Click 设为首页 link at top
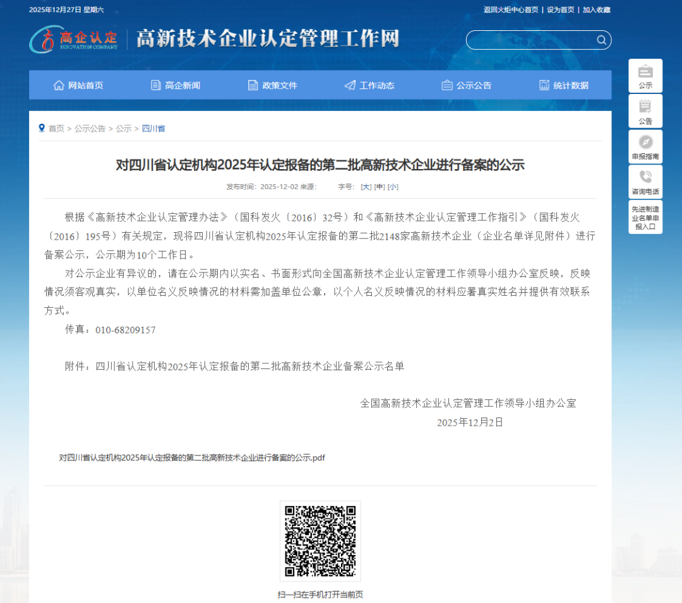Screen dimensions: 682x603 coord(560,9)
